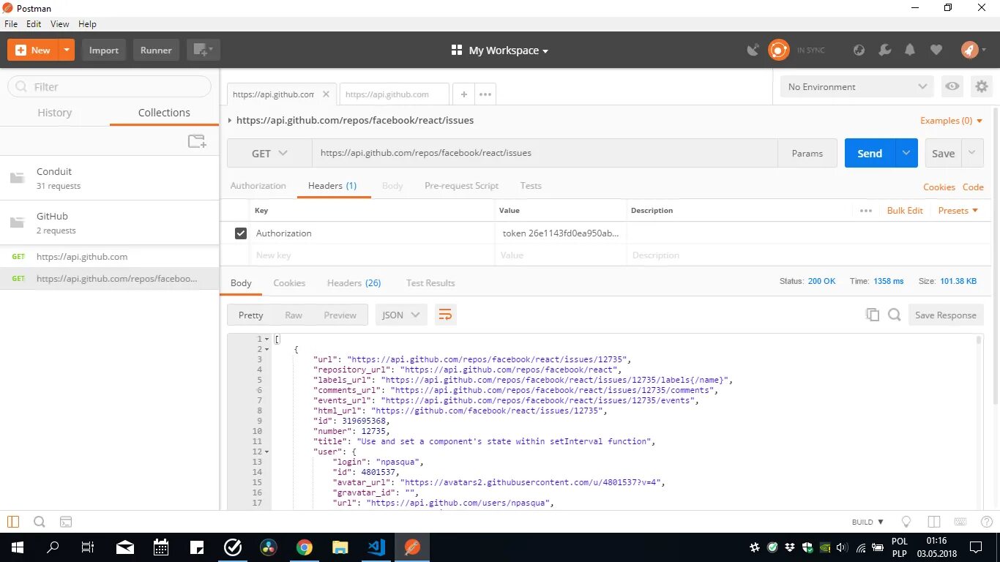Open the JSON format dropdown

click(401, 315)
